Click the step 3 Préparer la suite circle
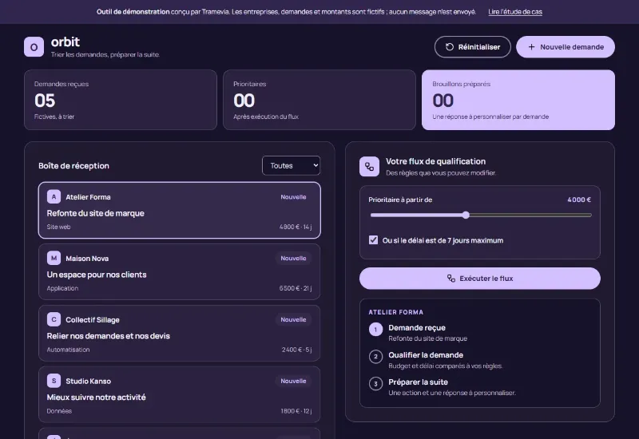The image size is (639, 439). 375,384
